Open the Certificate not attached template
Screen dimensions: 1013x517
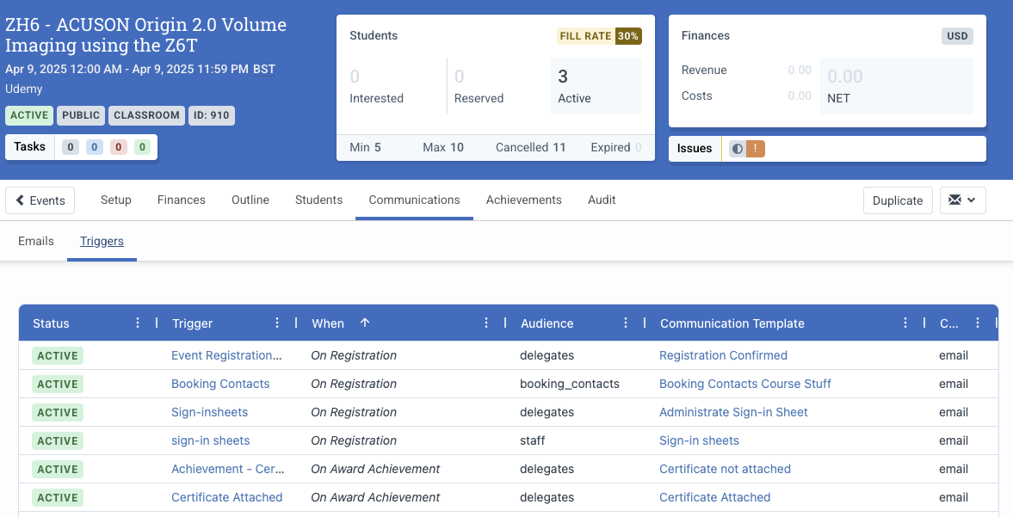[725, 469]
